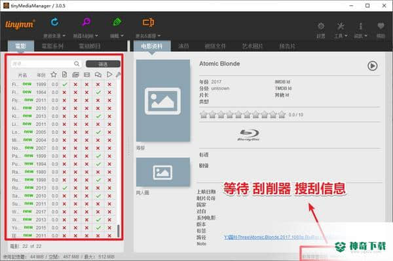The width and height of the screenshot is (393, 261).
Task: Click the poster placeholder thumbnail
Action: click(x=163, y=100)
